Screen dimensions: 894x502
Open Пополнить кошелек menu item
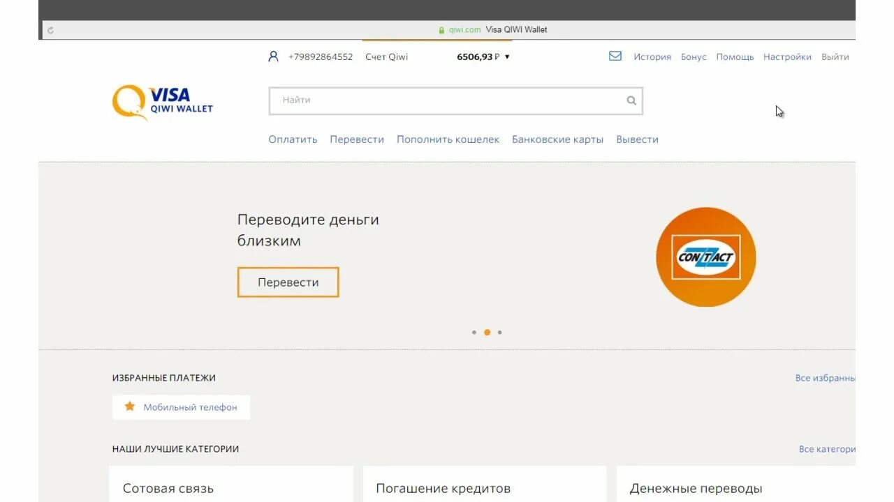pos(448,139)
